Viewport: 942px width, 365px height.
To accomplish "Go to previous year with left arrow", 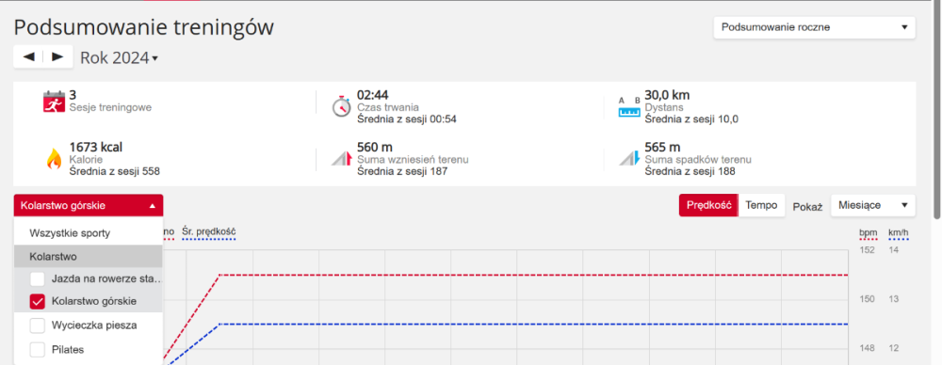I will point(28,57).
